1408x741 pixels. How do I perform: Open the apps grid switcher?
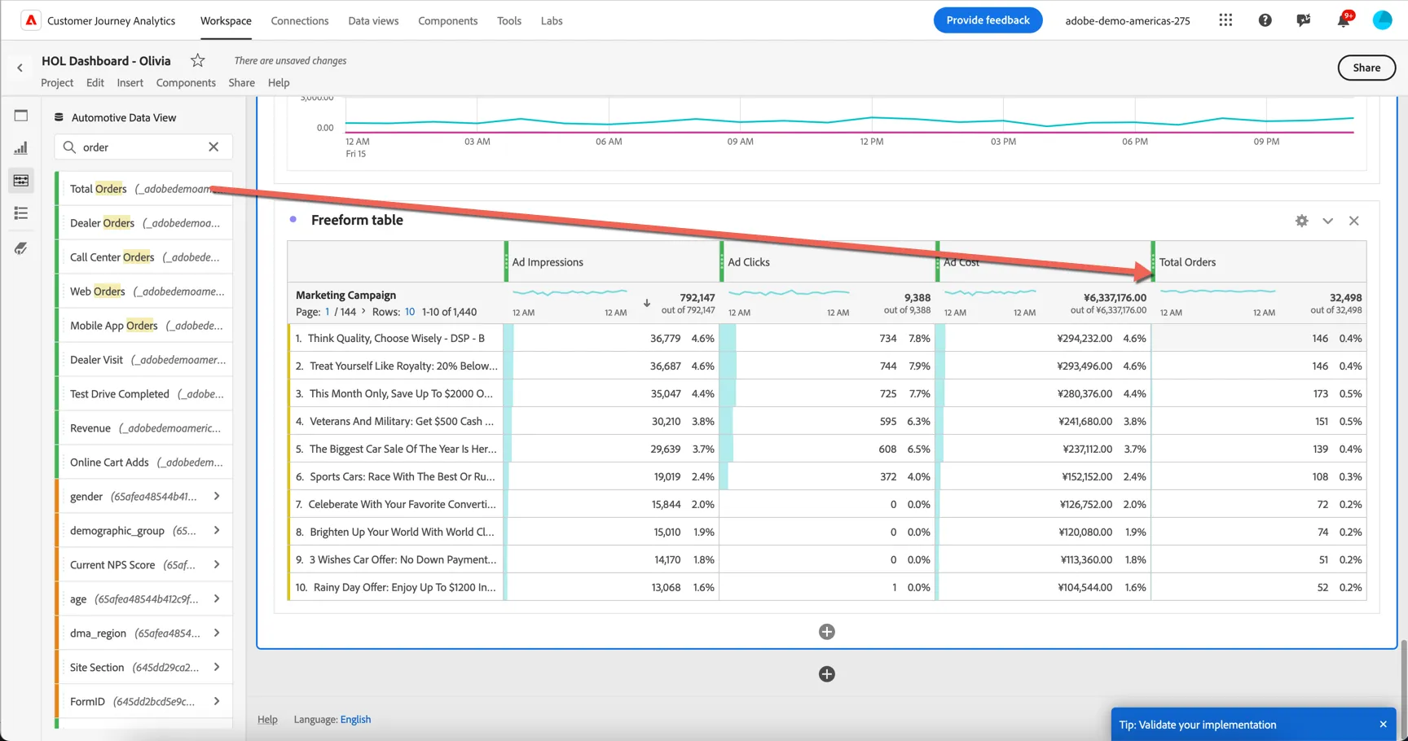point(1225,20)
